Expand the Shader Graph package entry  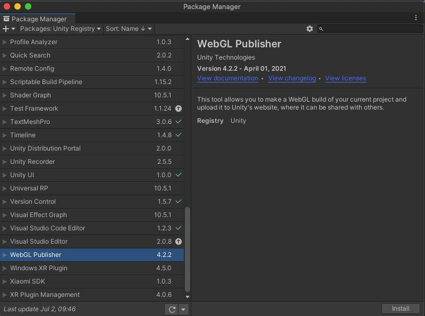pos(5,95)
